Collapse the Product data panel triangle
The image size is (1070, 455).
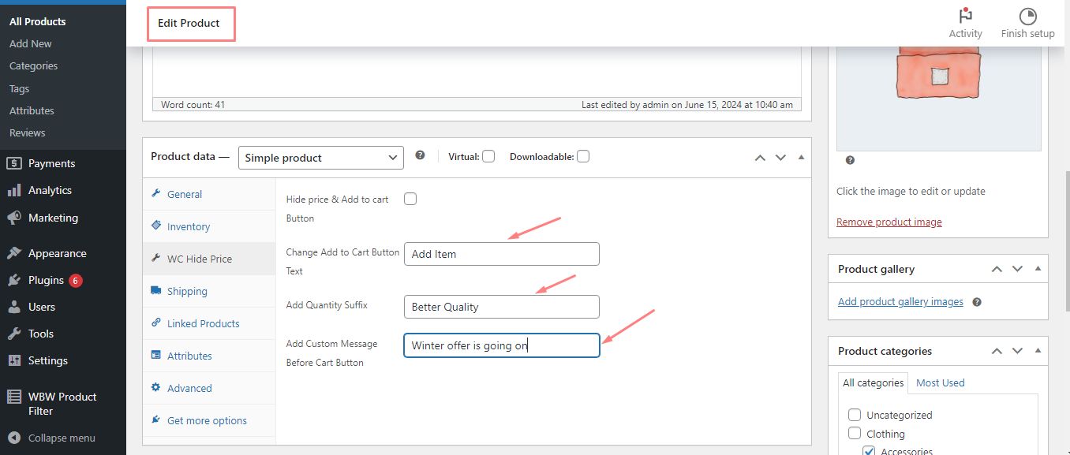801,157
